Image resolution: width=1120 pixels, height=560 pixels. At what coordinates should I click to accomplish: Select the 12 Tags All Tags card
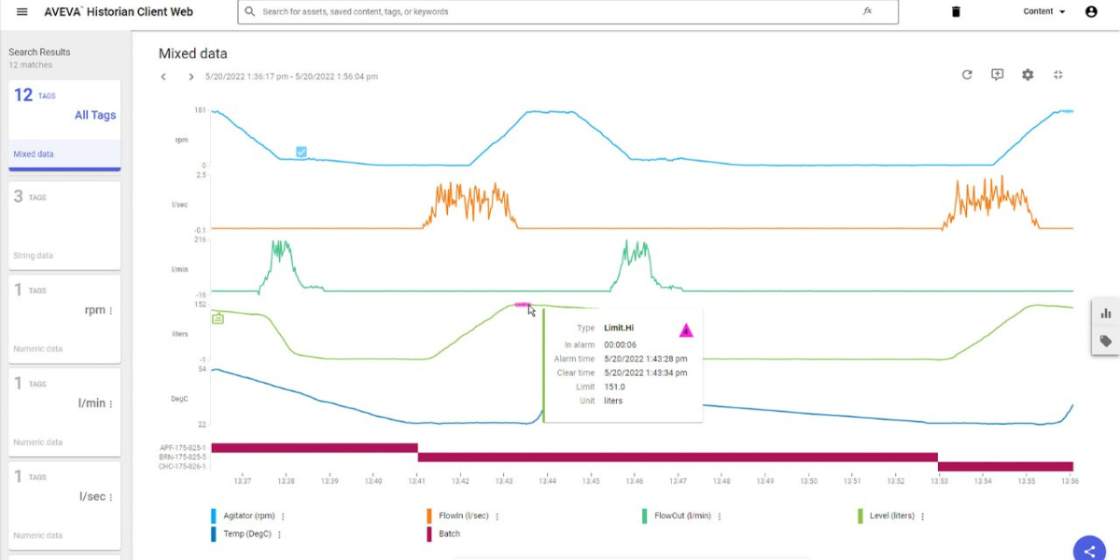(64, 126)
